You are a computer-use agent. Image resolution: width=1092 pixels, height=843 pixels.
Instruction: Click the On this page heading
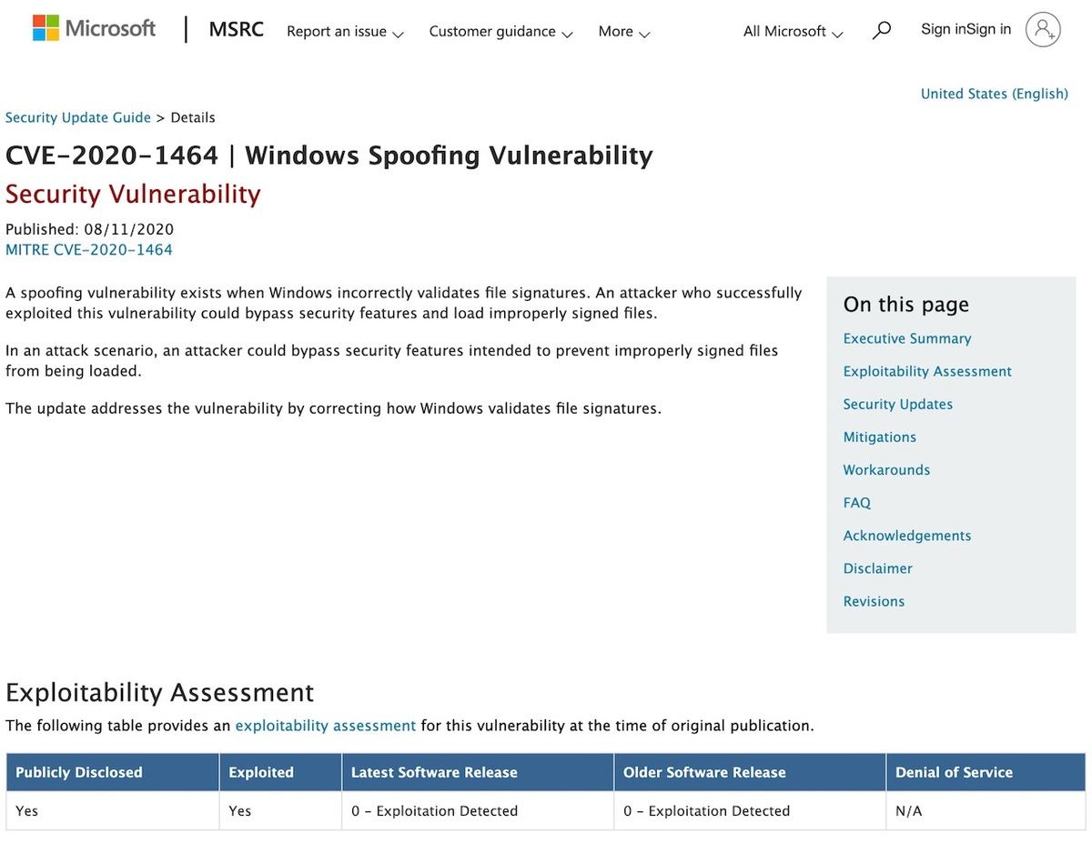(906, 305)
